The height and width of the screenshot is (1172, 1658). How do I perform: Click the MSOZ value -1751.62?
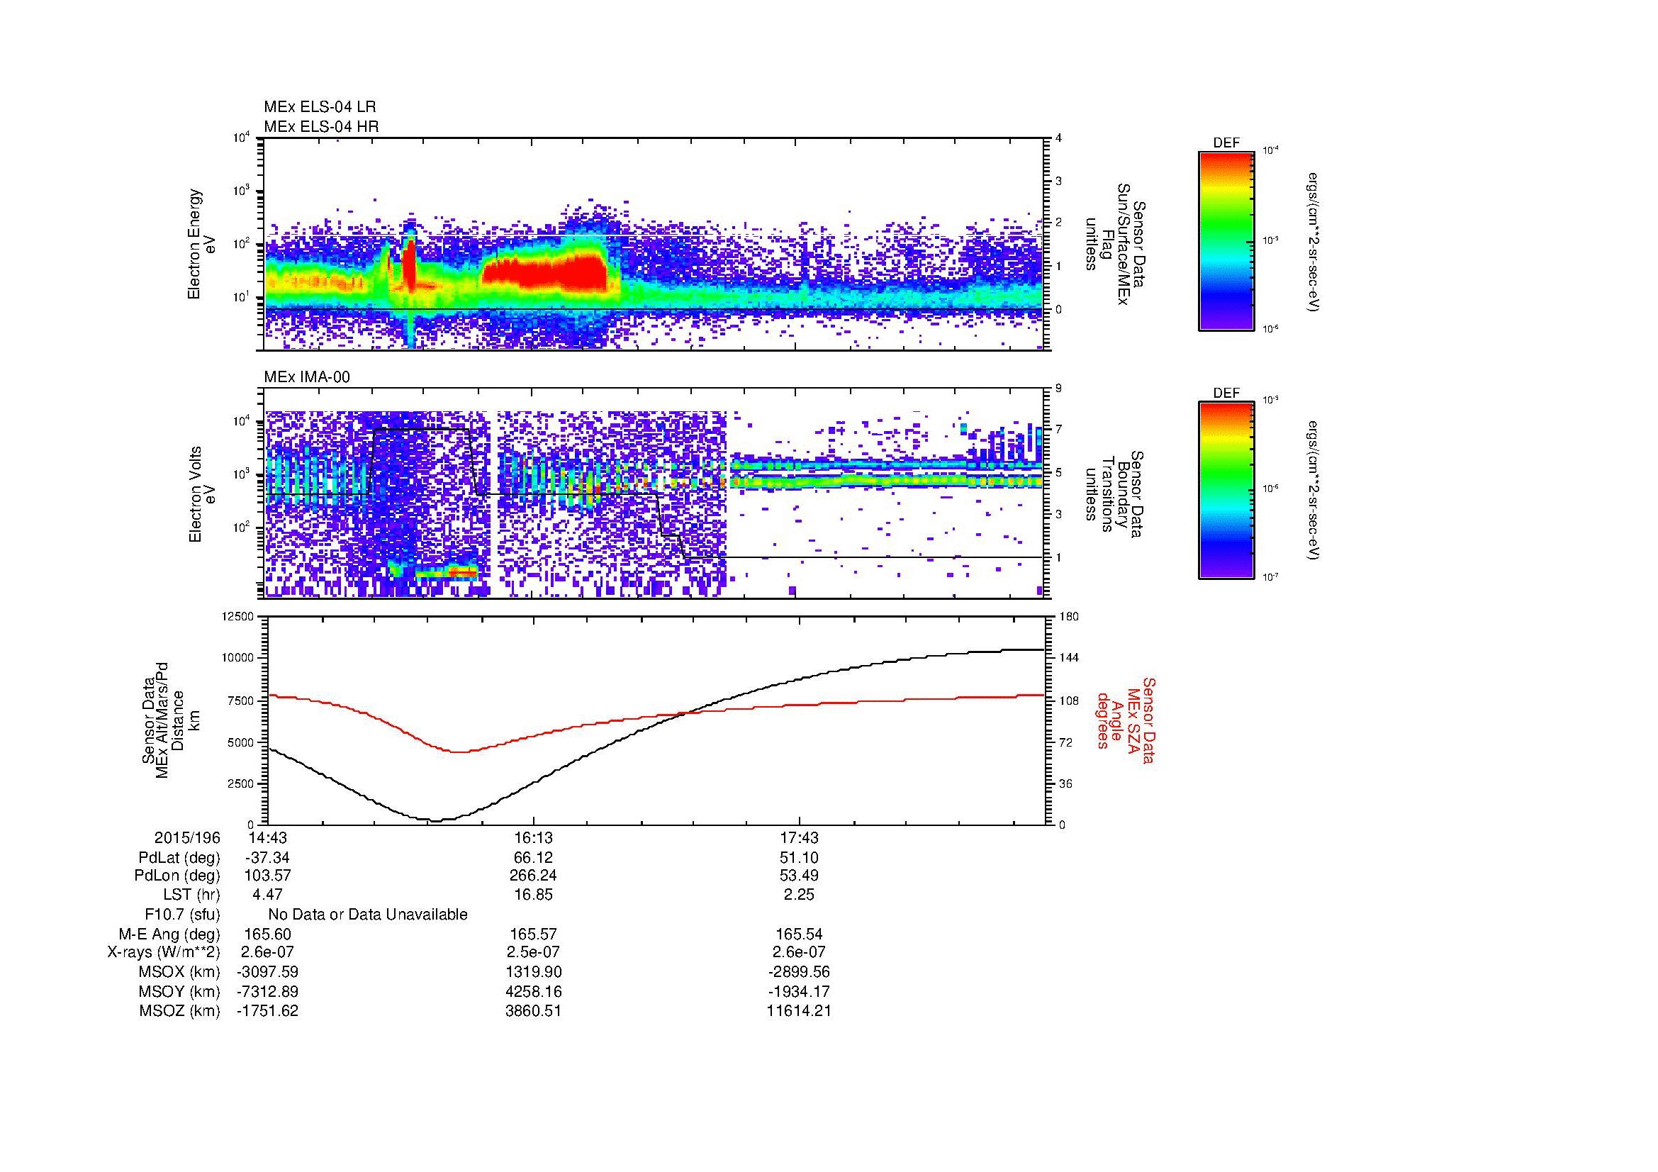[x=267, y=1011]
